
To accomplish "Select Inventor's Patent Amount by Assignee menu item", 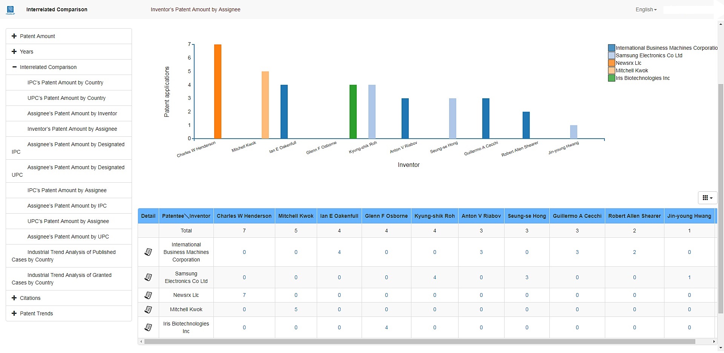I will tap(69, 129).
